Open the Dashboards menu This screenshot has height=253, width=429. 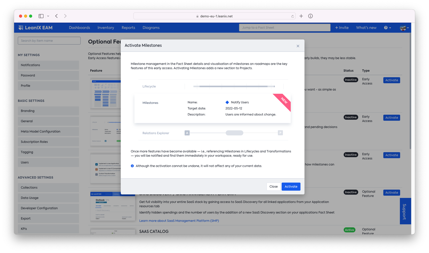click(x=79, y=28)
